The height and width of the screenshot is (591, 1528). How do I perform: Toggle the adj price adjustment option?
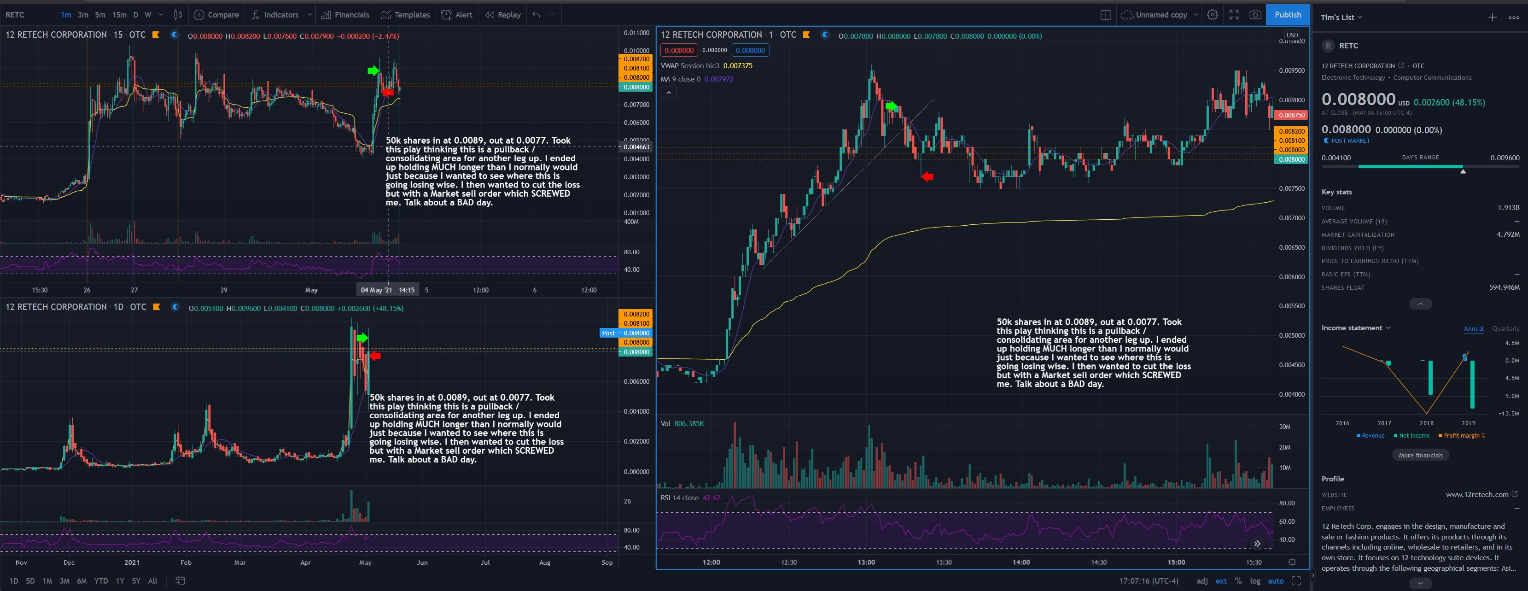coord(1202,581)
